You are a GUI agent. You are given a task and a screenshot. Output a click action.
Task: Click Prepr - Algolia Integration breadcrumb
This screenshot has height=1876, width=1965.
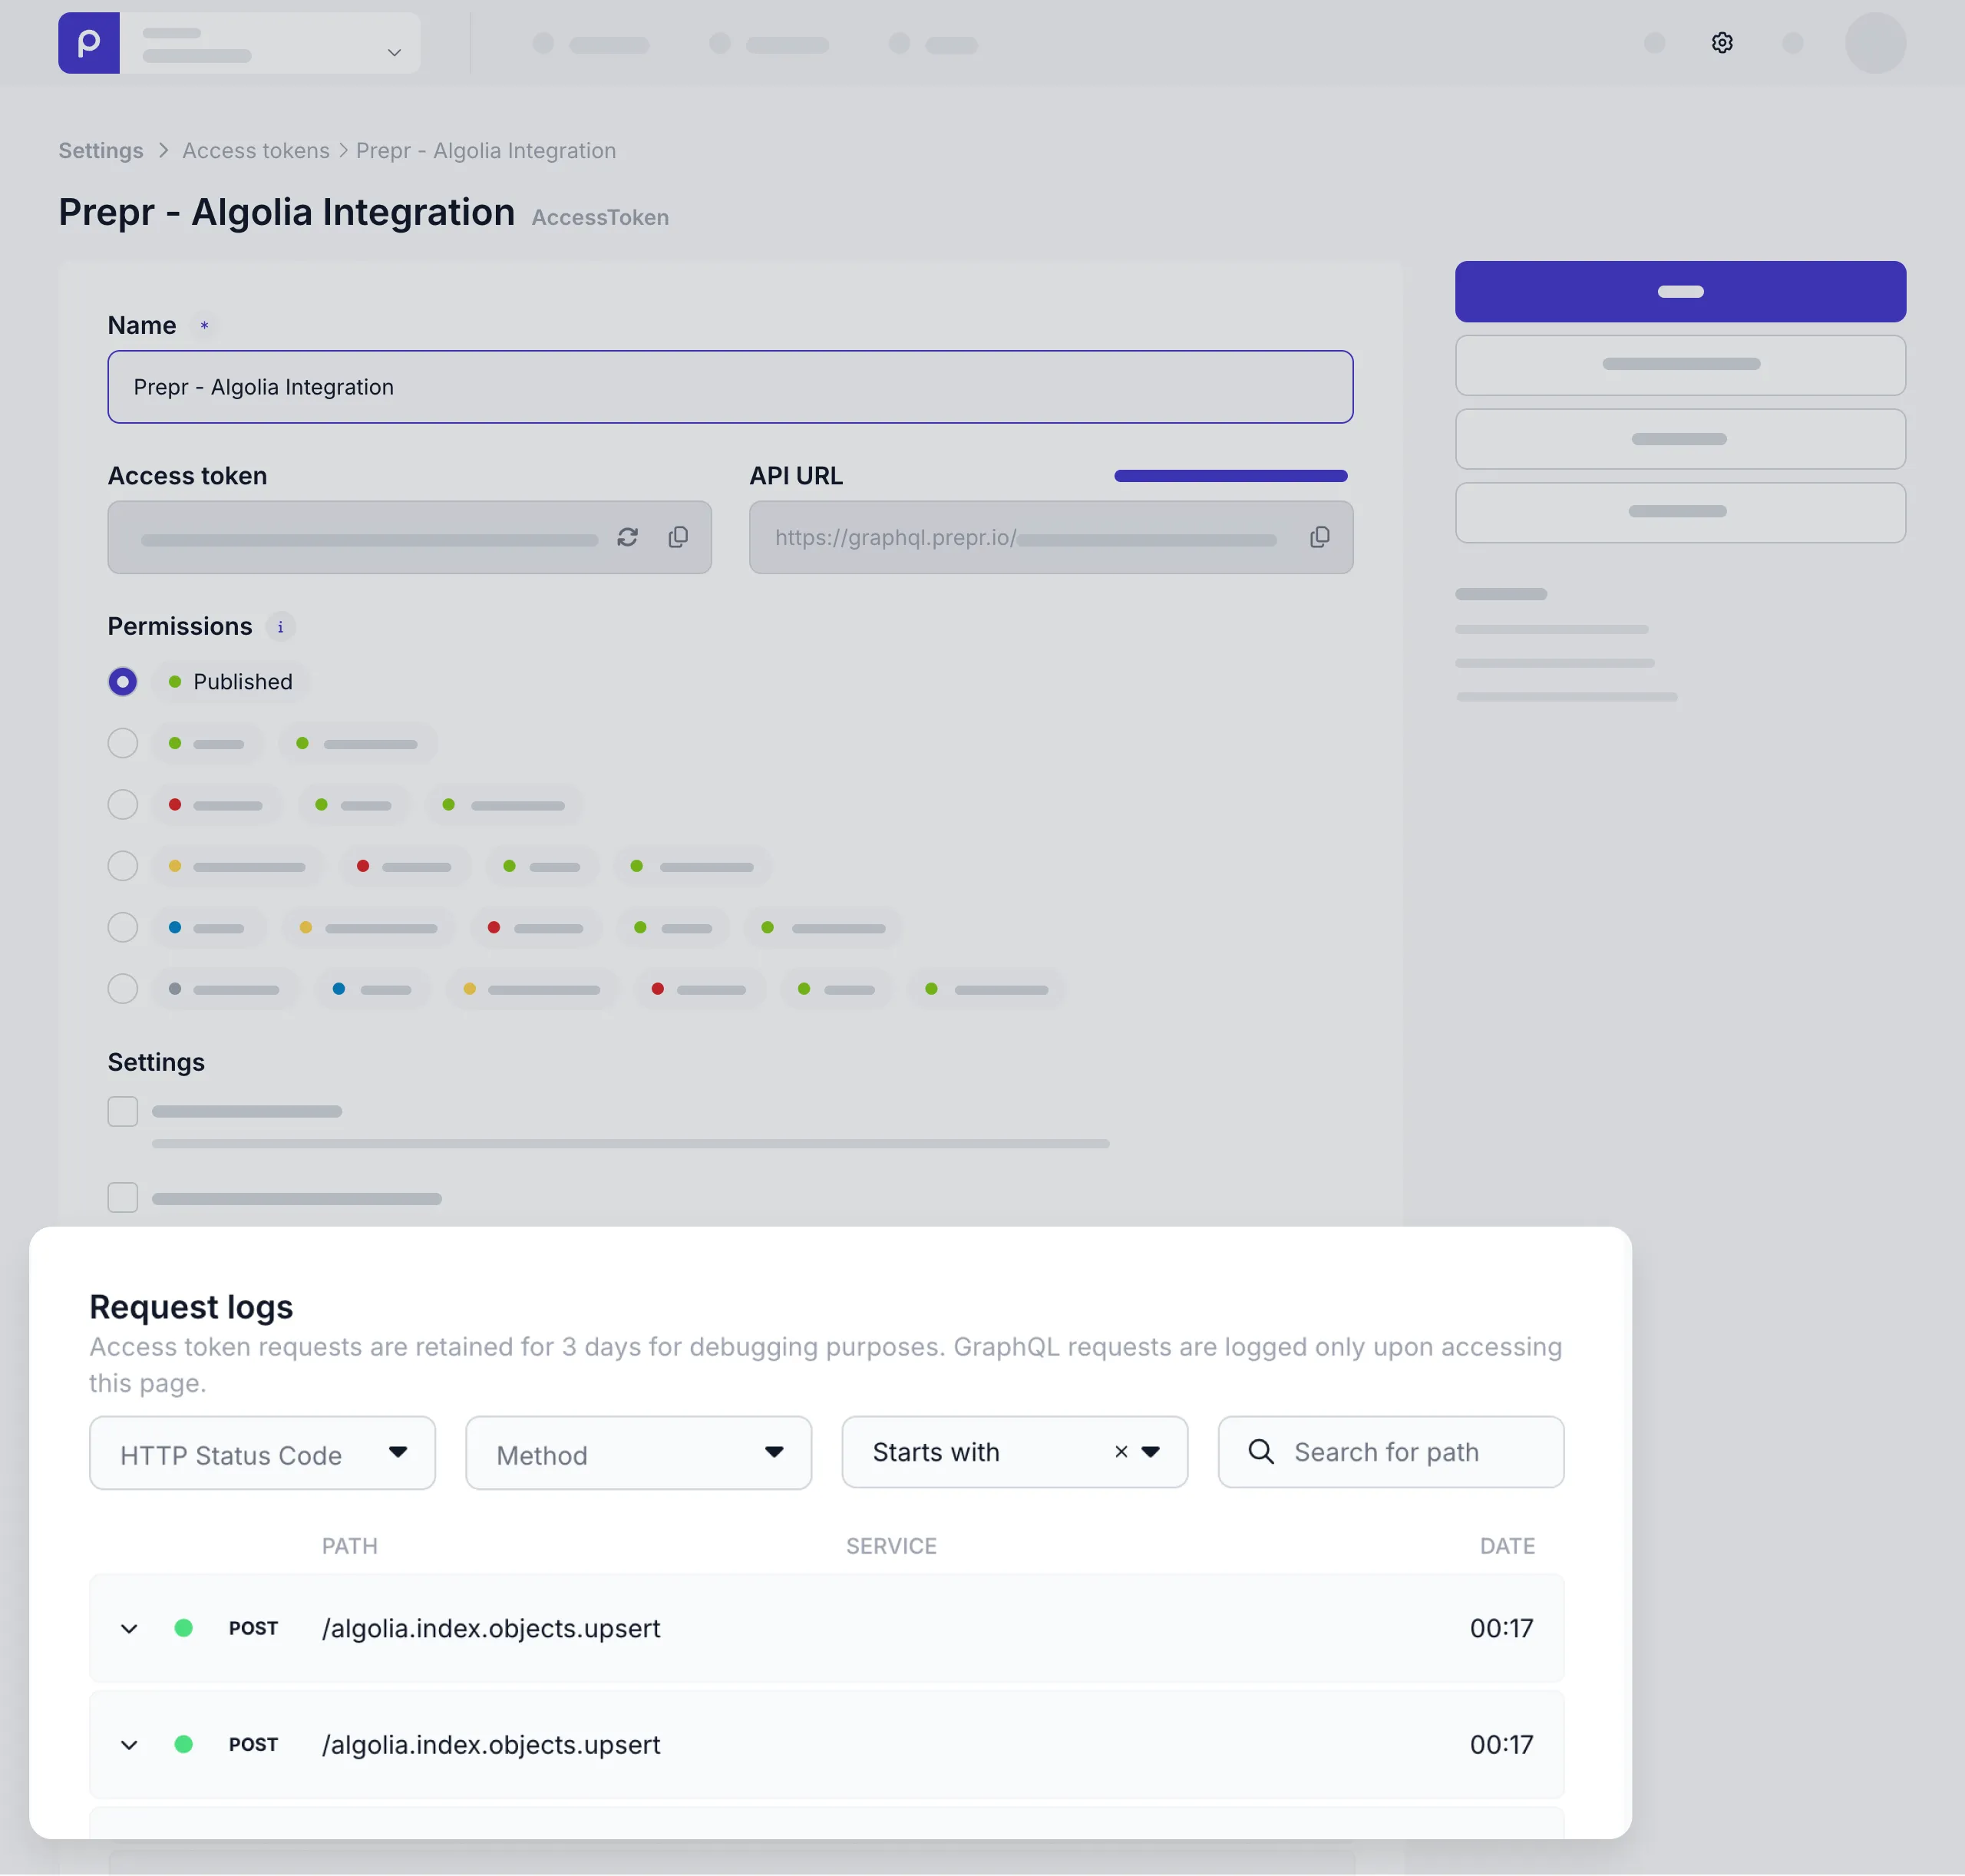486,150
